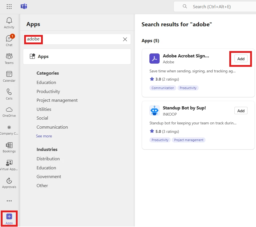
Task: Open Virtual Appointments sidebar app
Action: point(9,165)
